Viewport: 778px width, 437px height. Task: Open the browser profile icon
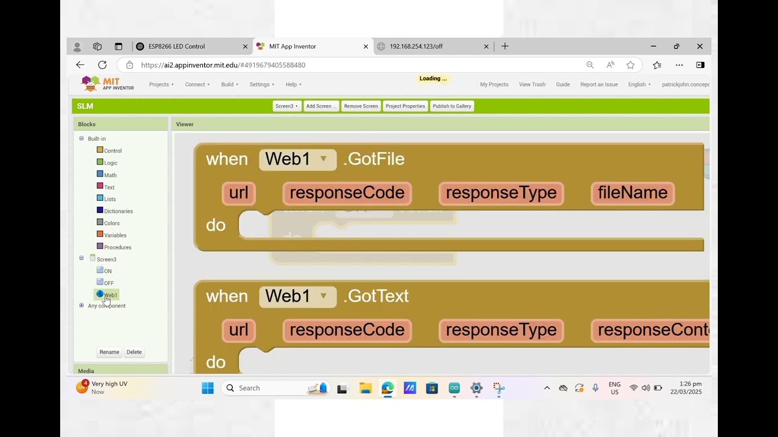77,46
